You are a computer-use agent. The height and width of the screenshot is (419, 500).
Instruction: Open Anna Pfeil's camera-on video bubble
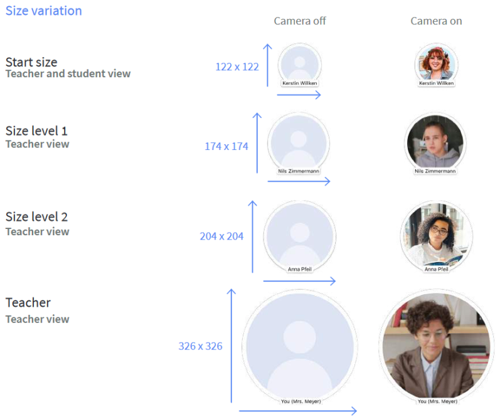coord(437,236)
